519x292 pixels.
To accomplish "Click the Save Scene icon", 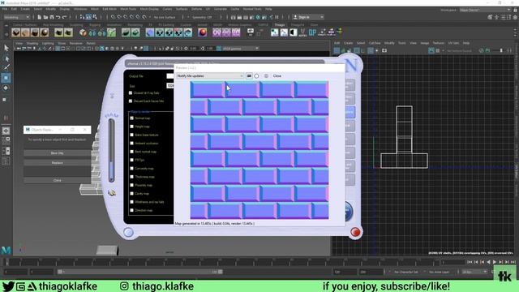I will click(52, 17).
